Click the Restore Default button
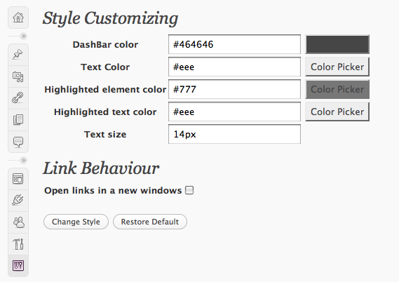This screenshot has width=399, height=282. [x=150, y=222]
